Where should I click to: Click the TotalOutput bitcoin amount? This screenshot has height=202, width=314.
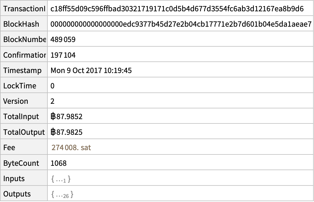tap(67, 132)
